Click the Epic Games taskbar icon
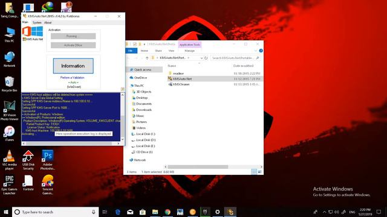387x217 pixels. [x=205, y=212]
